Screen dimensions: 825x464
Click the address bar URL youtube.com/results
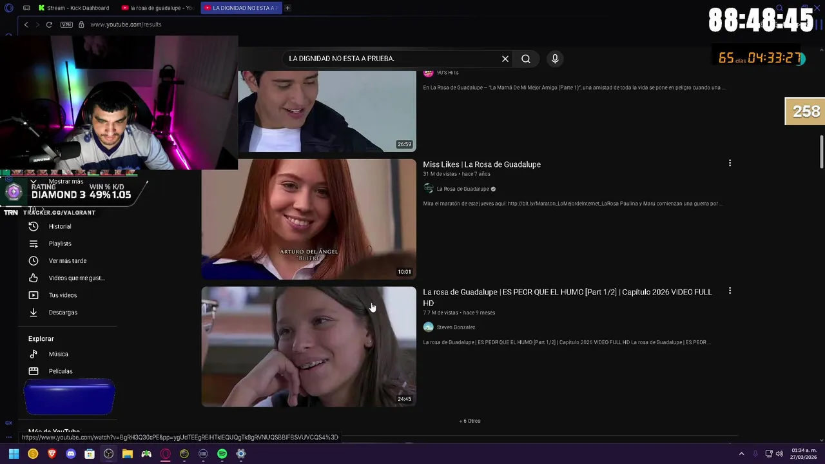[126, 24]
